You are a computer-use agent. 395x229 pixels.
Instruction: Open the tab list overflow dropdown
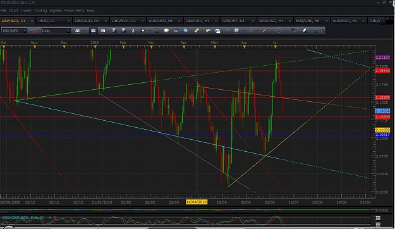pyautogui.click(x=382, y=20)
